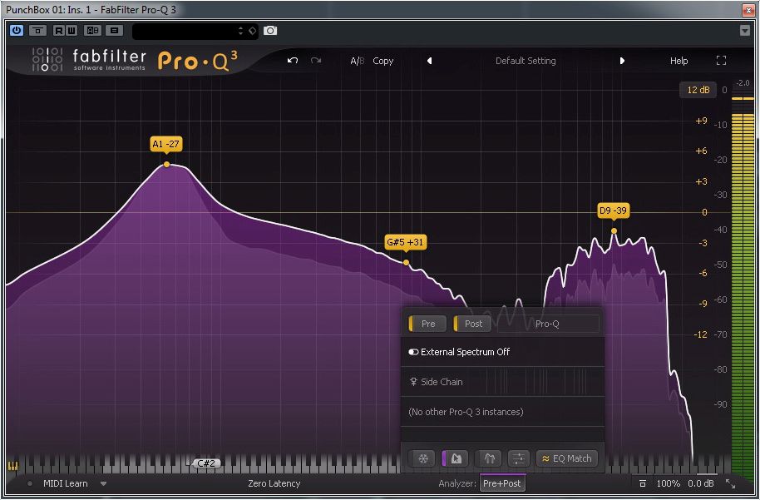
Task: Open the Help menu
Action: pos(679,61)
